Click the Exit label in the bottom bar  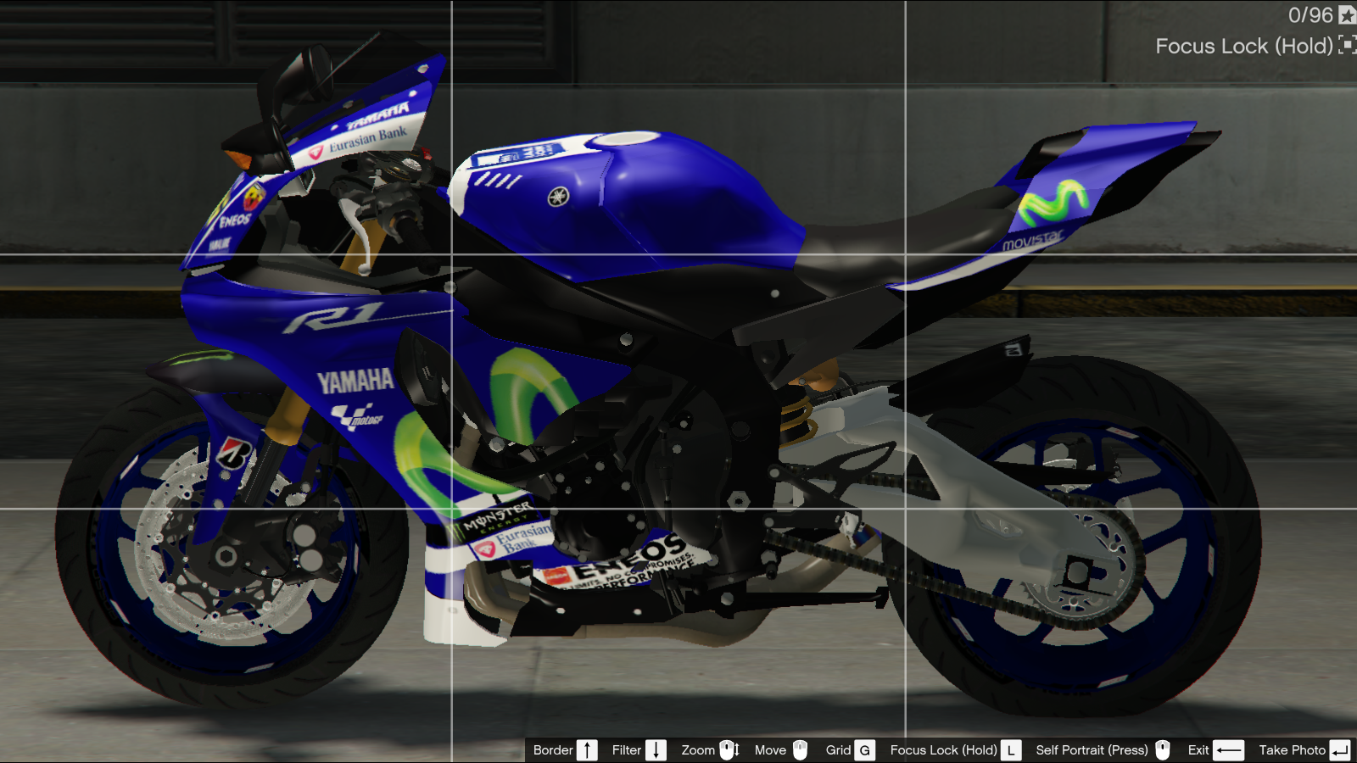1198,750
